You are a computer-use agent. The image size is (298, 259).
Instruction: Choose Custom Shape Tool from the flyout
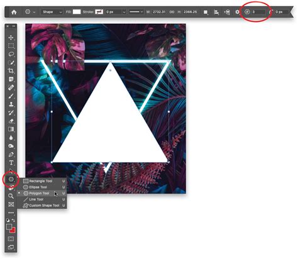[42, 206]
